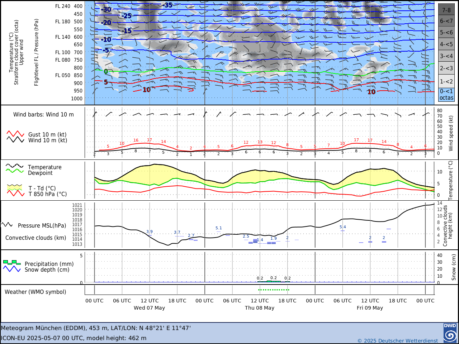Click the green 0 freezing level label
Screen dimensions: 459x344
point(106,72)
